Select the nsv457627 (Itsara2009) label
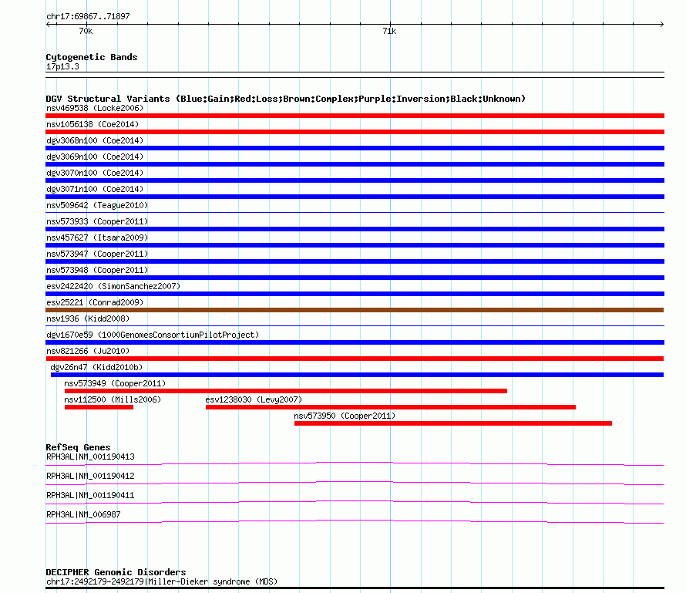This screenshot has height=593, width=686. click(97, 238)
